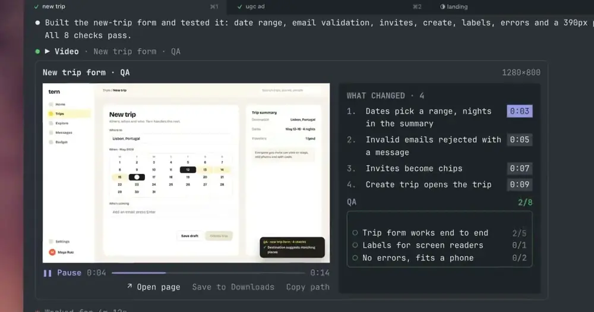The width and height of the screenshot is (594, 312).
Task: Select May 13 in the calendar
Action: pos(205,170)
